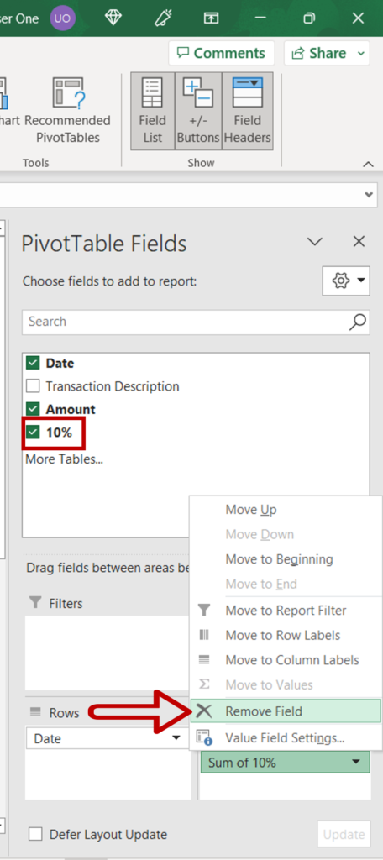Open the ribbon display options icon

[x=212, y=18]
